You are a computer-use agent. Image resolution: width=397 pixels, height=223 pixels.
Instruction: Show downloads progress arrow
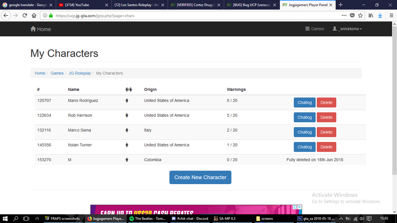pyautogui.click(x=380, y=15)
